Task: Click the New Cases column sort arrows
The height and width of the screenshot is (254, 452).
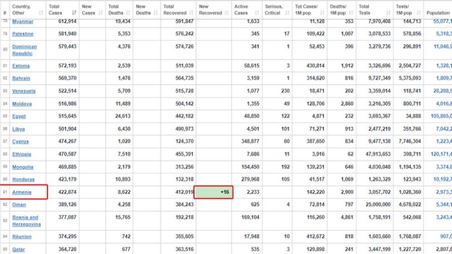Action: click(x=101, y=13)
